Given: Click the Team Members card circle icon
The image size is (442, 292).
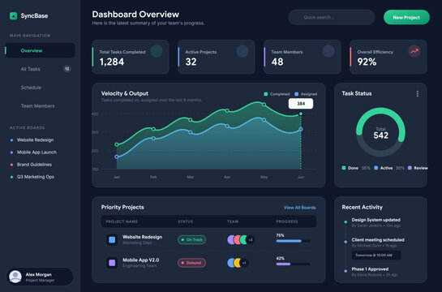Looking at the screenshot, I should [x=328, y=51].
